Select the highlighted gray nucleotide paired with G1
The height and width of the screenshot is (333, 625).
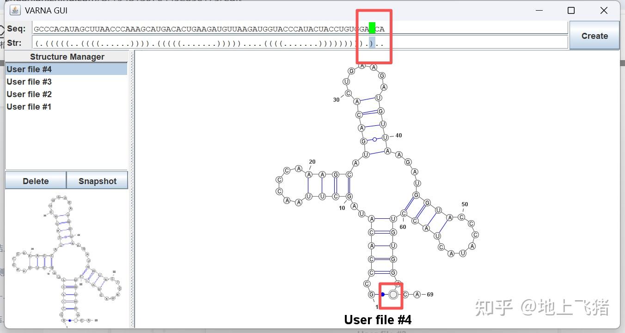(393, 295)
